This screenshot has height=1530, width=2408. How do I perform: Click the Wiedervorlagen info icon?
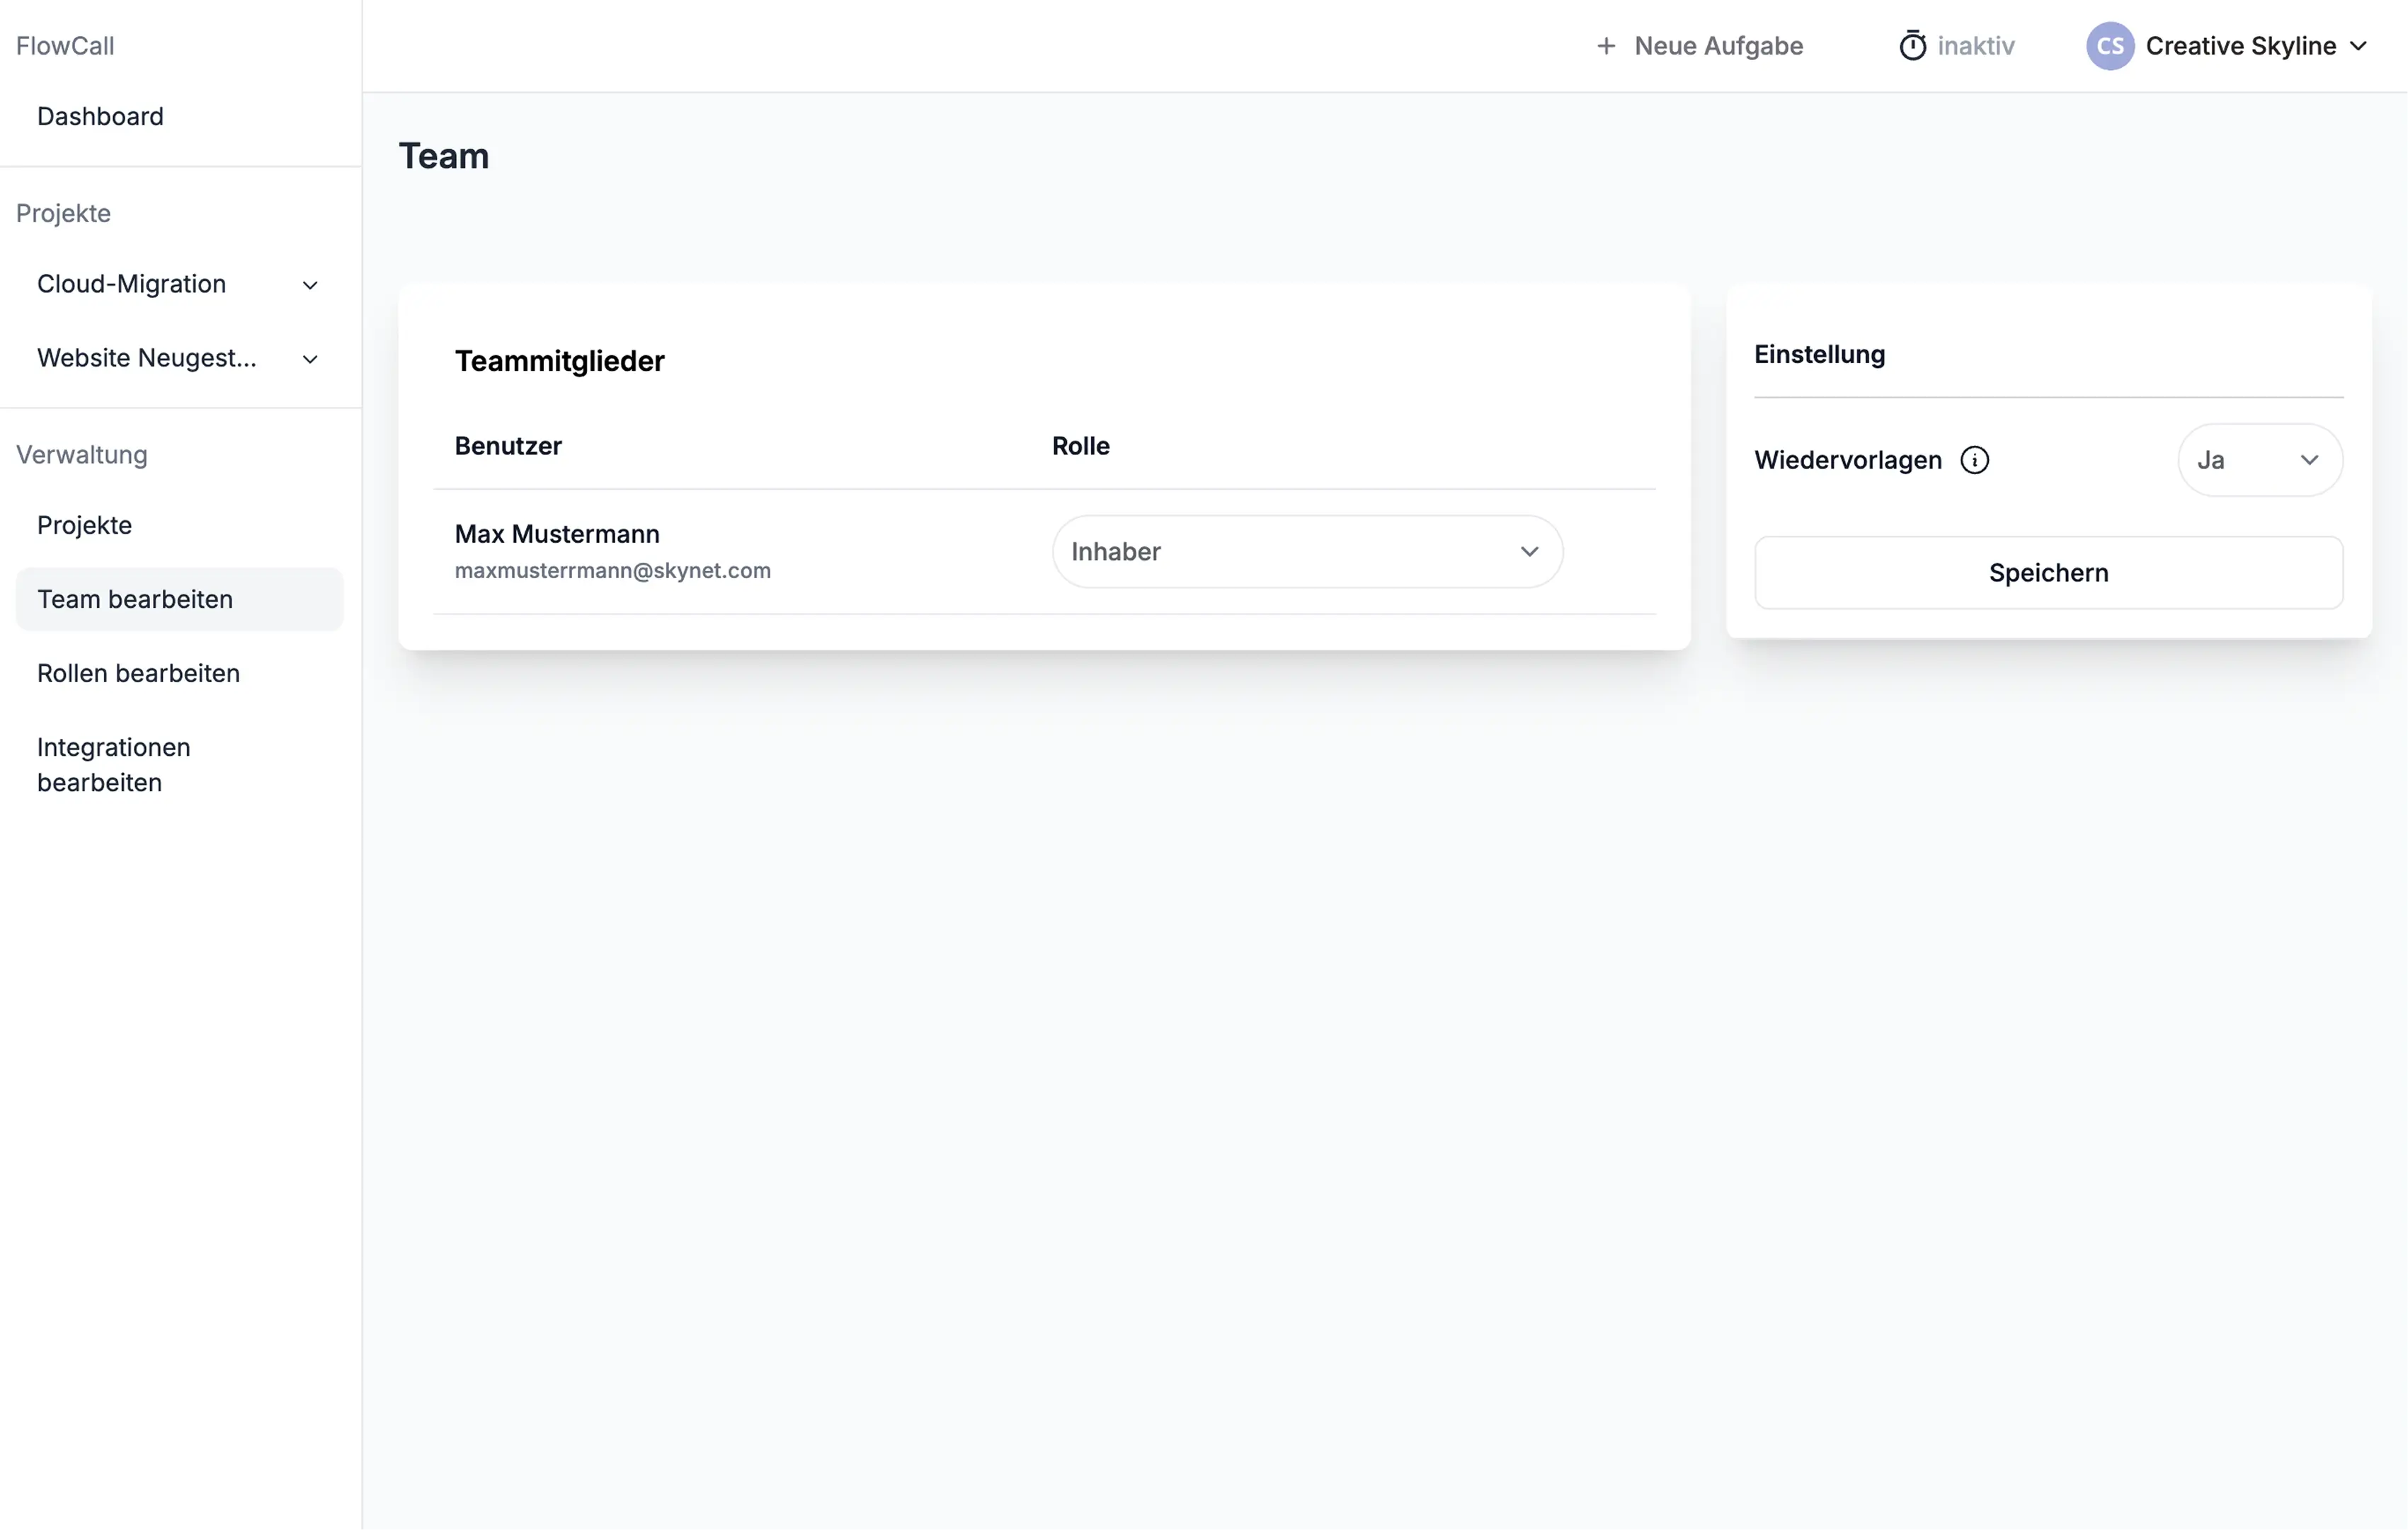point(1974,460)
